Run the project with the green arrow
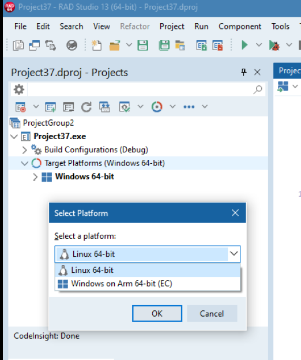Viewport: 301px width, 360px height. coord(245,45)
